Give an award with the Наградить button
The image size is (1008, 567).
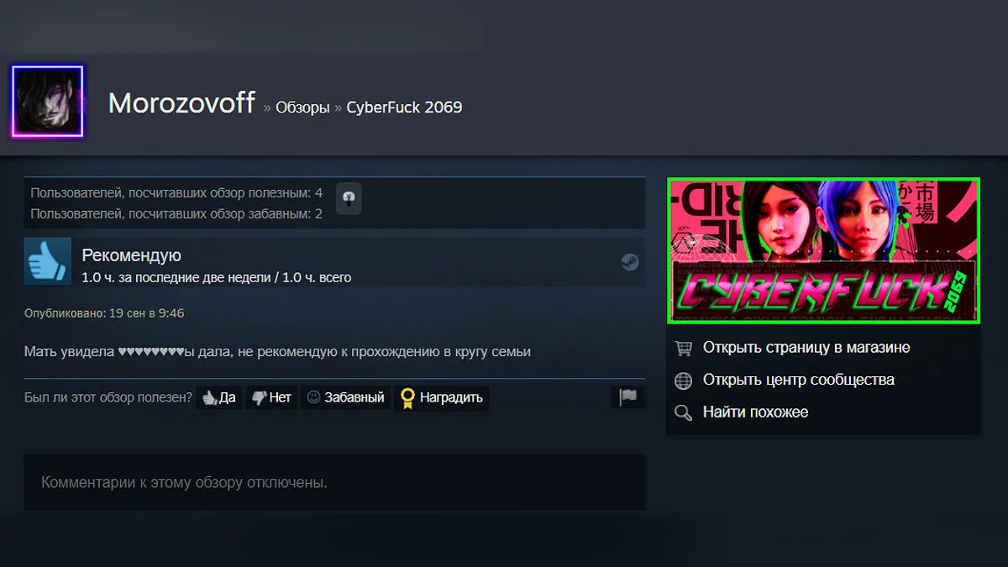442,397
